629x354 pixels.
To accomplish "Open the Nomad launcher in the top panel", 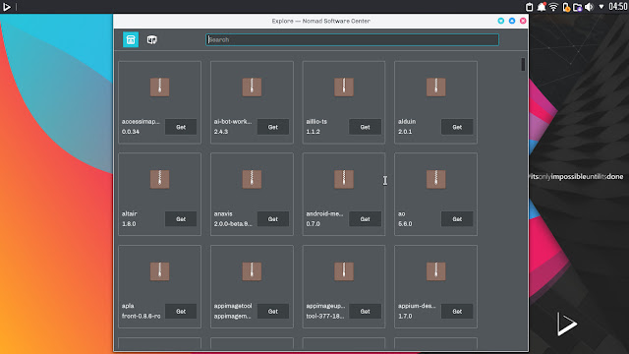I will 7,7.
